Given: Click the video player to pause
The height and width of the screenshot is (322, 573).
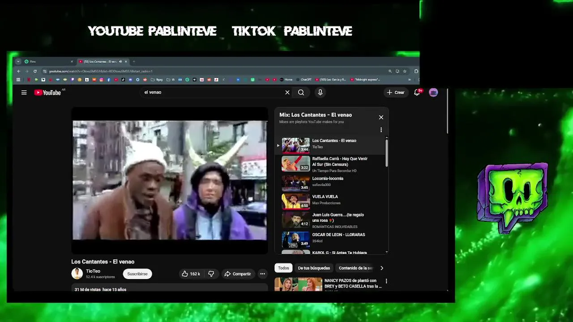Looking at the screenshot, I should [170, 181].
